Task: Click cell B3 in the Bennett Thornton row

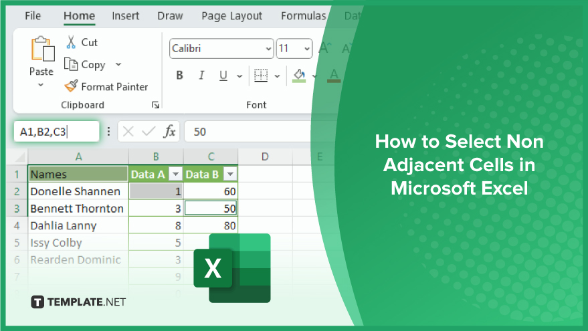Action: click(x=156, y=209)
